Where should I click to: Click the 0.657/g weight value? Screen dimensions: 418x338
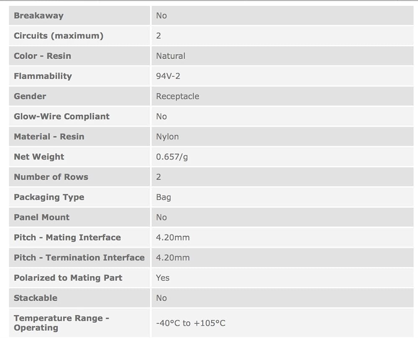[x=172, y=157]
